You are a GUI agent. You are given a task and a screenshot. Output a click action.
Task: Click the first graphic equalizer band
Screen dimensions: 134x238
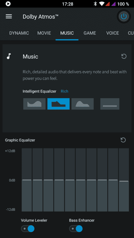[x=27, y=180]
